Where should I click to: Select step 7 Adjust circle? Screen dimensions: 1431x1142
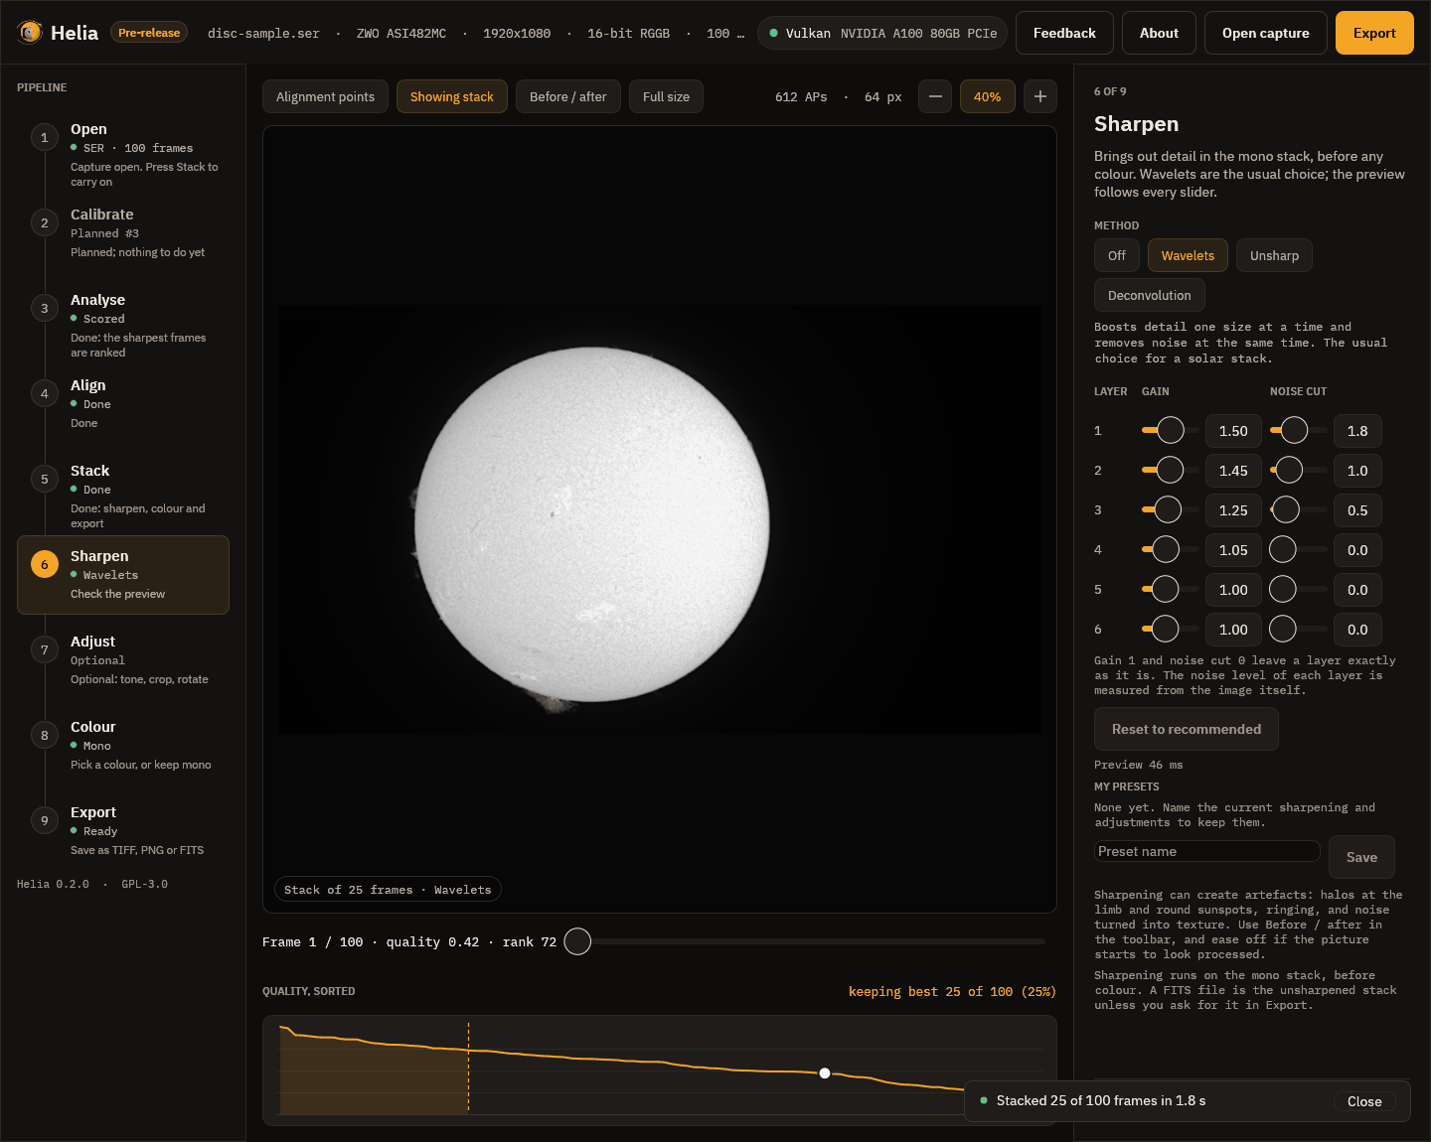pyautogui.click(x=44, y=649)
